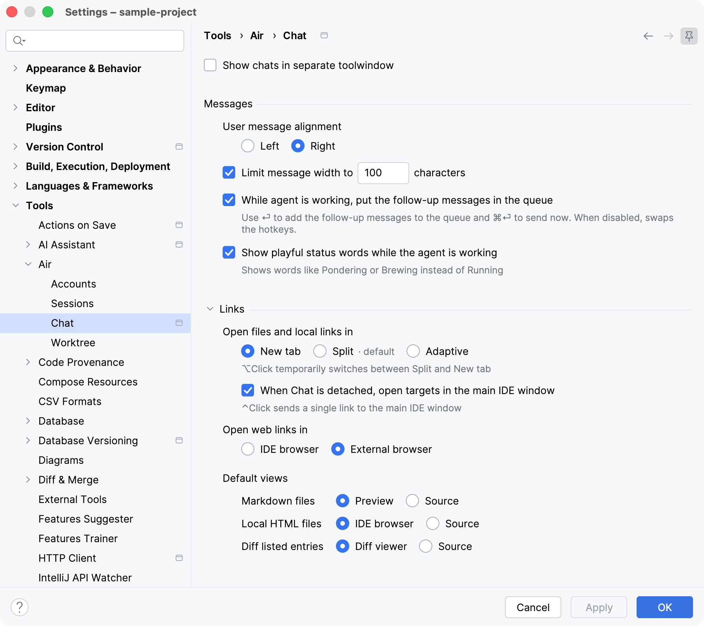Select Split option for opening files

(x=320, y=351)
